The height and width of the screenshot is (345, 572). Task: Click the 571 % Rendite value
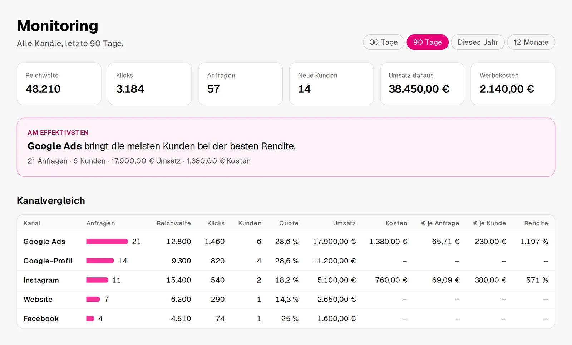[537, 280]
